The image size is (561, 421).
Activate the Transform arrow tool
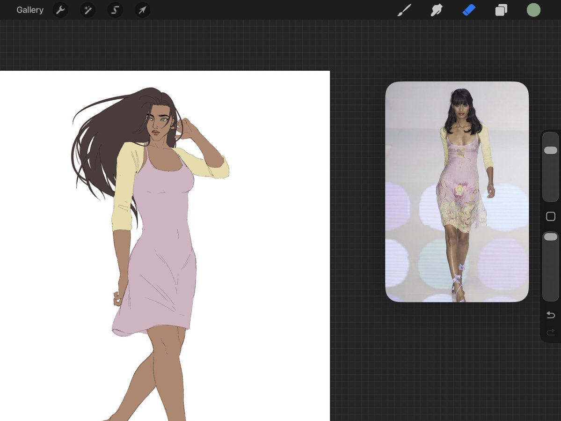pos(142,10)
